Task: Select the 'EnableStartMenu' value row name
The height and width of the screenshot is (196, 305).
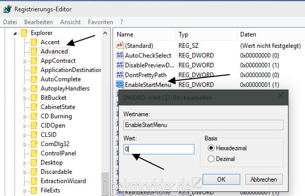Action: 148,85
